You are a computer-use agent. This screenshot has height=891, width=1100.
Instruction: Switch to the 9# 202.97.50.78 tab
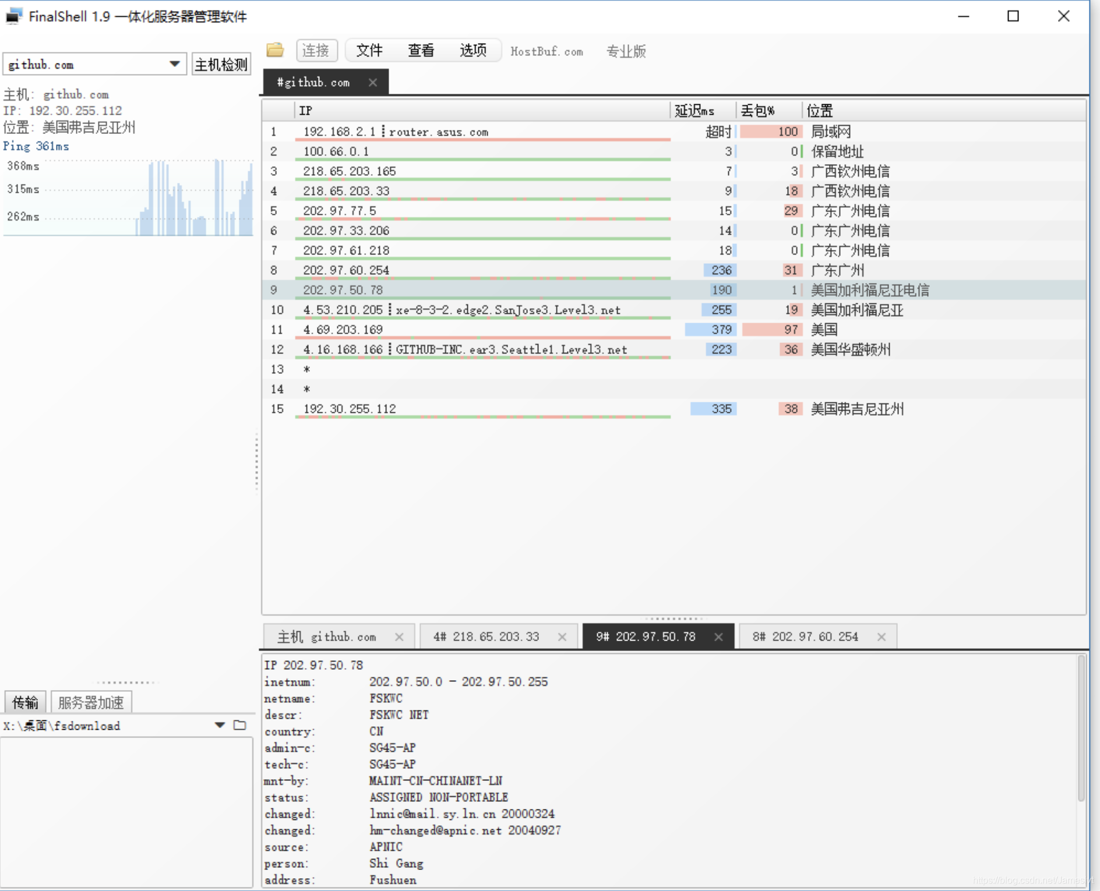click(x=646, y=637)
